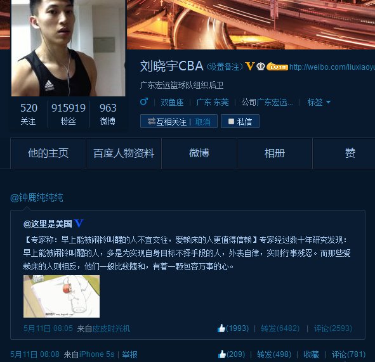Click the orange V verification badge
Image resolution: width=375 pixels, height=362 pixels.
250,66
